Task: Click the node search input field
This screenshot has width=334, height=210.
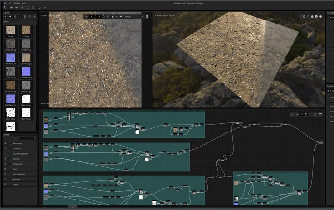Action: 28,138
